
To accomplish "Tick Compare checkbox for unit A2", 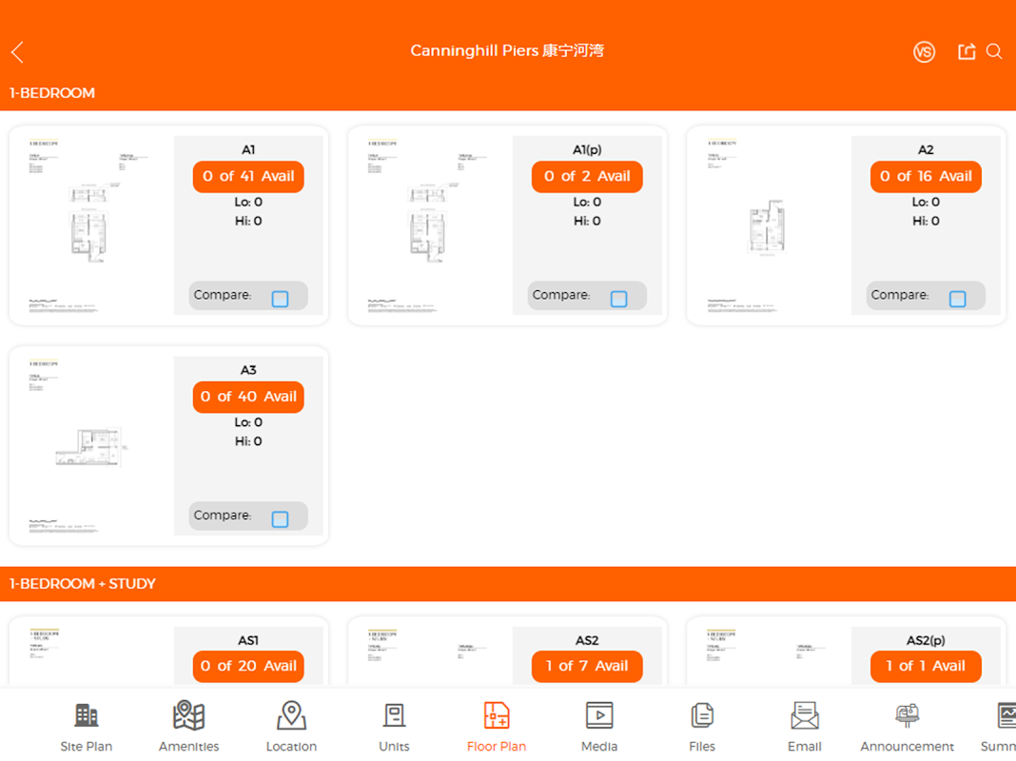I will pos(958,299).
